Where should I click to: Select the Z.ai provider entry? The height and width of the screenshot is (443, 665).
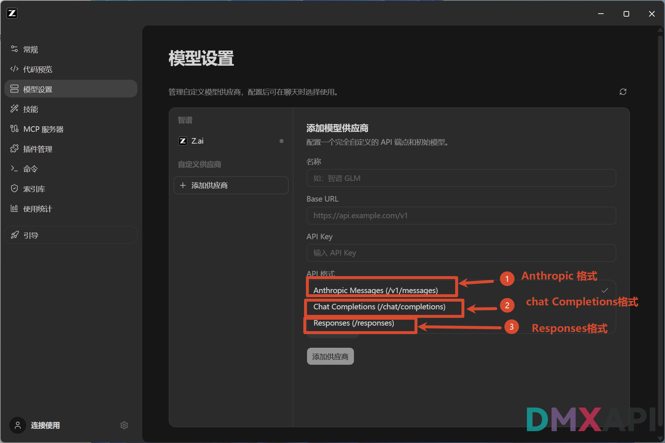[x=231, y=141]
